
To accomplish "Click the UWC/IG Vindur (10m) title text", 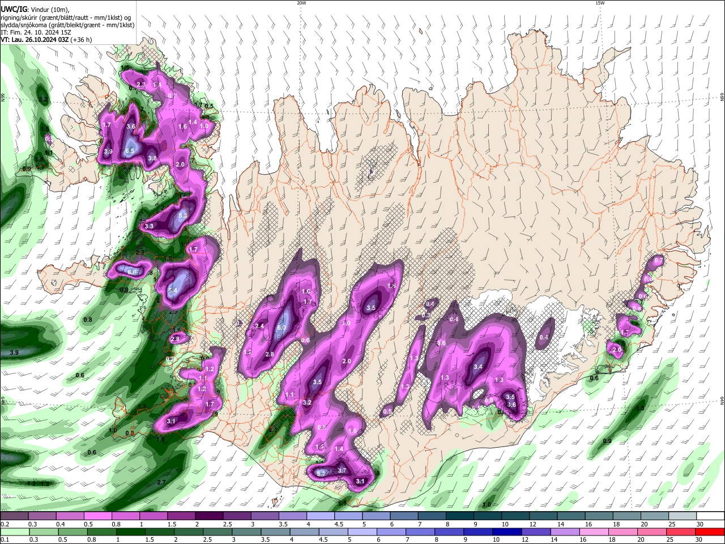I will (35, 10).
